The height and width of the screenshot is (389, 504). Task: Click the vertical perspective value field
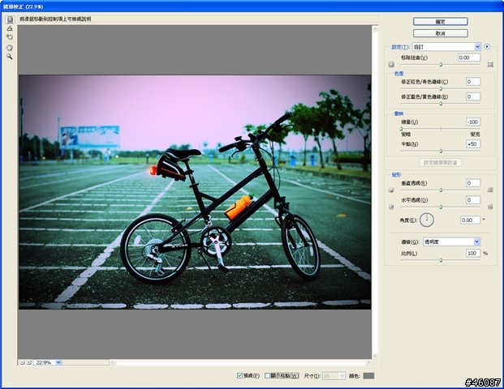point(473,183)
